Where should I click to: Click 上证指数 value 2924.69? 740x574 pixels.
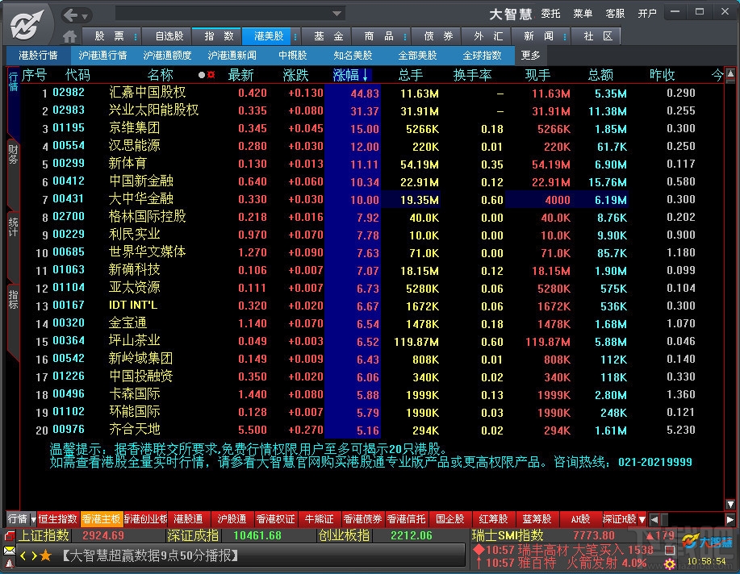102,536
